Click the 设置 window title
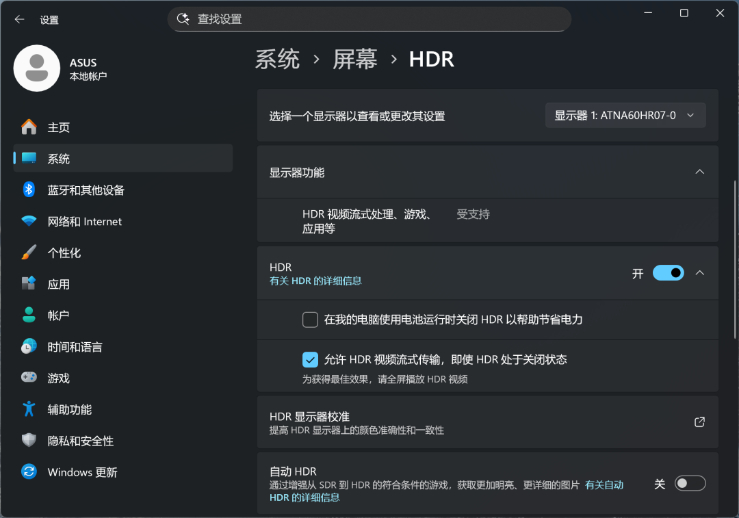Image resolution: width=739 pixels, height=518 pixels. (49, 20)
